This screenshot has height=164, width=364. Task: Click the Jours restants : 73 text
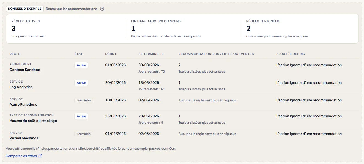152,72
